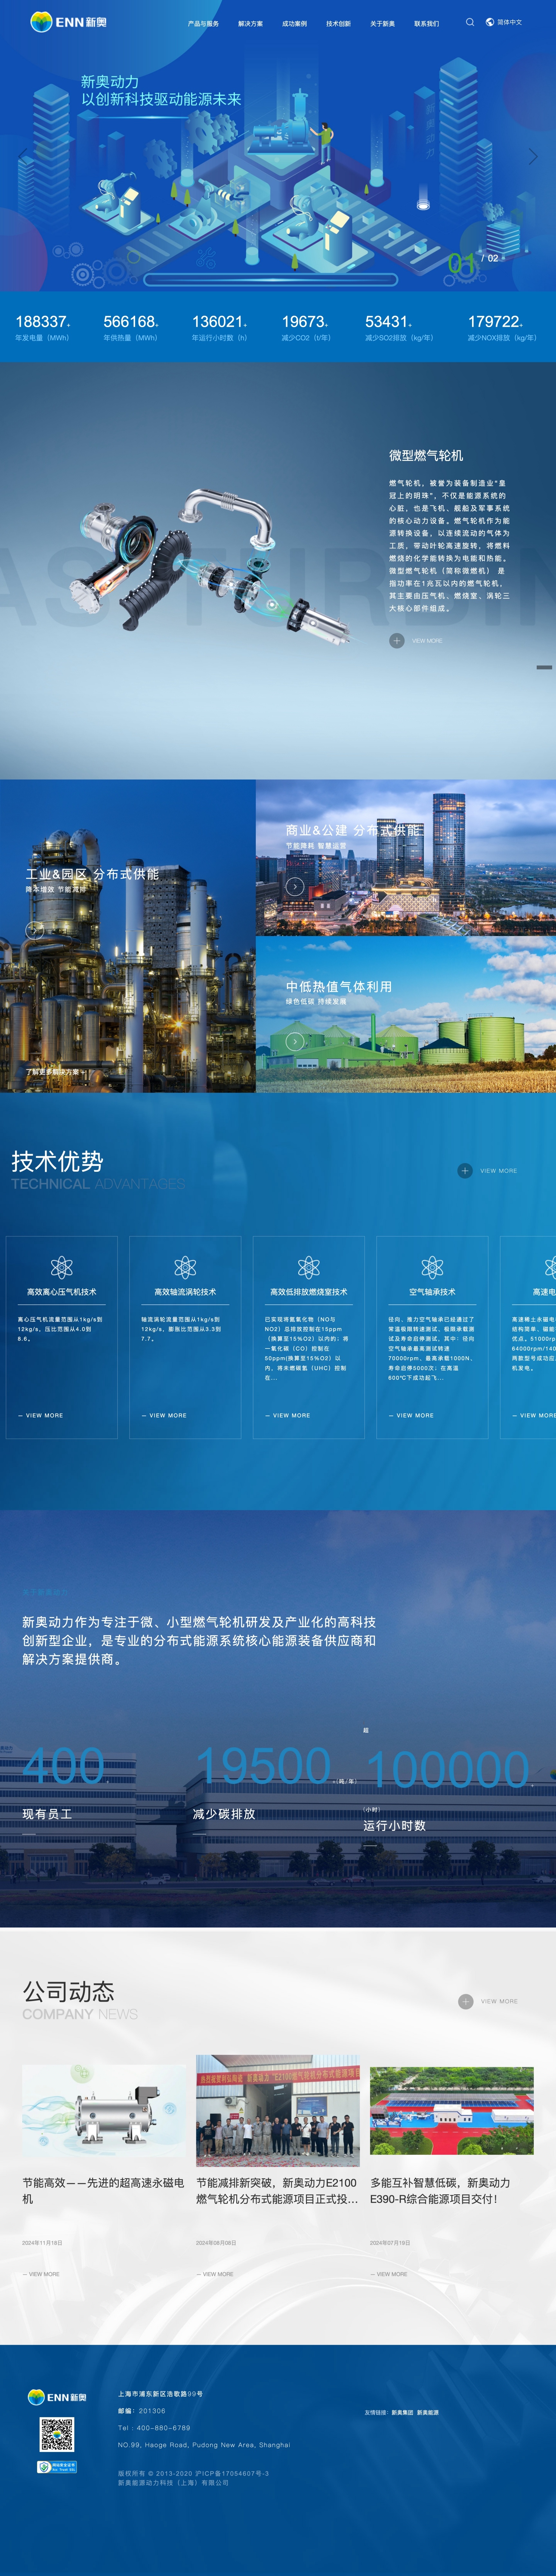This screenshot has width=556, height=2576.
Task: Go to previous banner slide arrow
Action: tap(23, 156)
